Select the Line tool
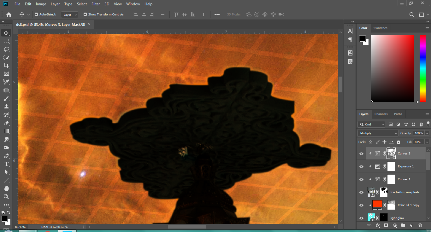Screen dimensions: 431x232 (x=6, y=180)
